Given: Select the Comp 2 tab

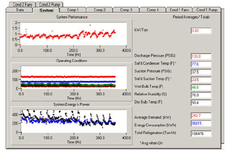Looking at the screenshot, I should tap(100, 10).
